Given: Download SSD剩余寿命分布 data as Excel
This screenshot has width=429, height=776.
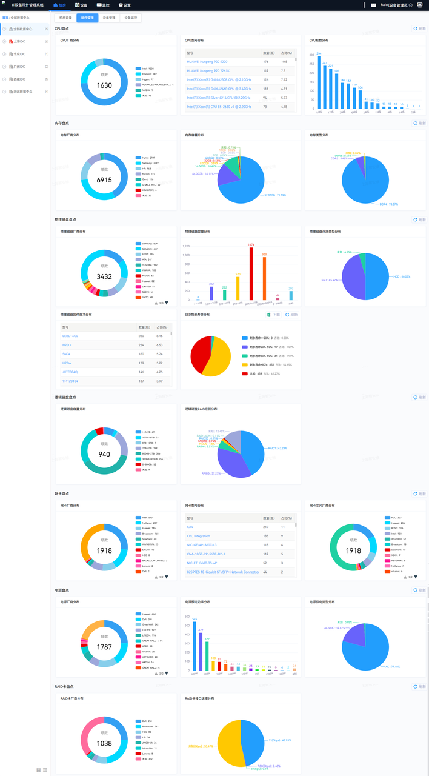Looking at the screenshot, I should click(274, 315).
